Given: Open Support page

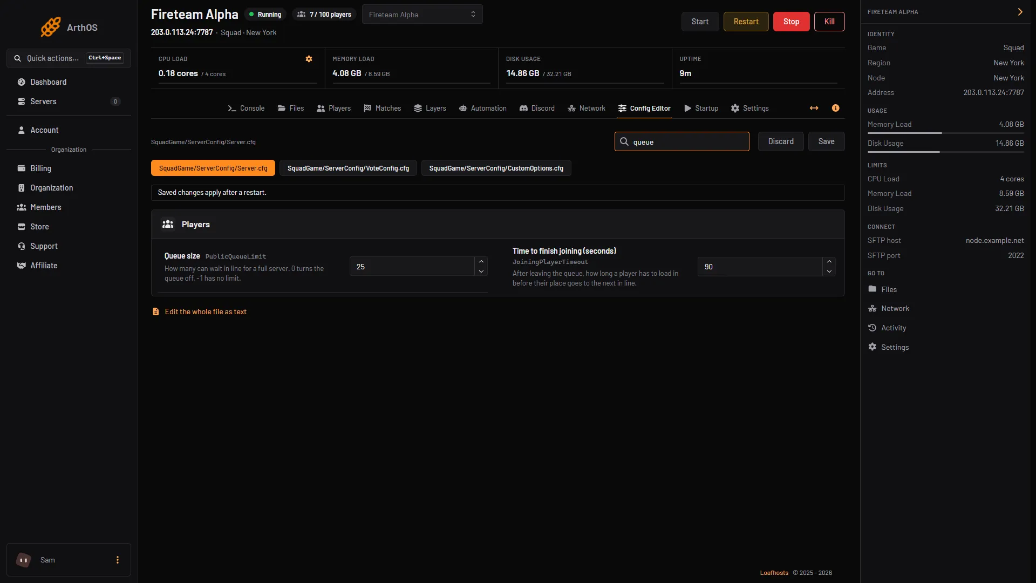Looking at the screenshot, I should coord(69,246).
